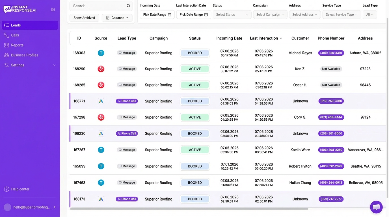This screenshot has width=389, height=217.
Task: Click Thumbtack source icon for lead 168303
Action: point(101,53)
